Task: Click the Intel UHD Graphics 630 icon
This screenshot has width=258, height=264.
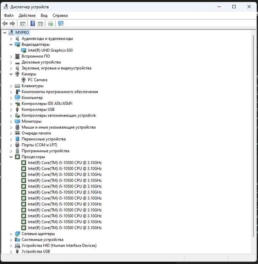Action: click(x=24, y=50)
